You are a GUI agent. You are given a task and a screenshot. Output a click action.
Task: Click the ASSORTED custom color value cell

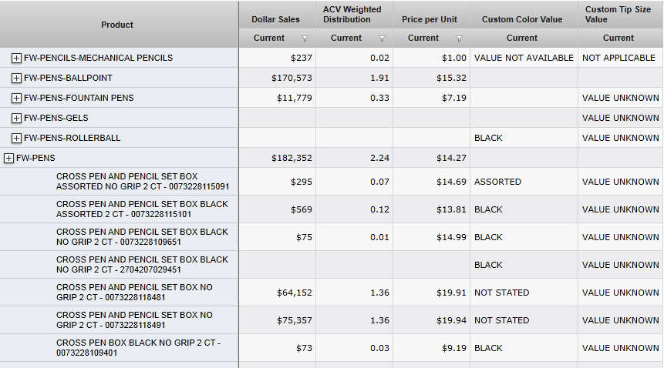coord(497,182)
